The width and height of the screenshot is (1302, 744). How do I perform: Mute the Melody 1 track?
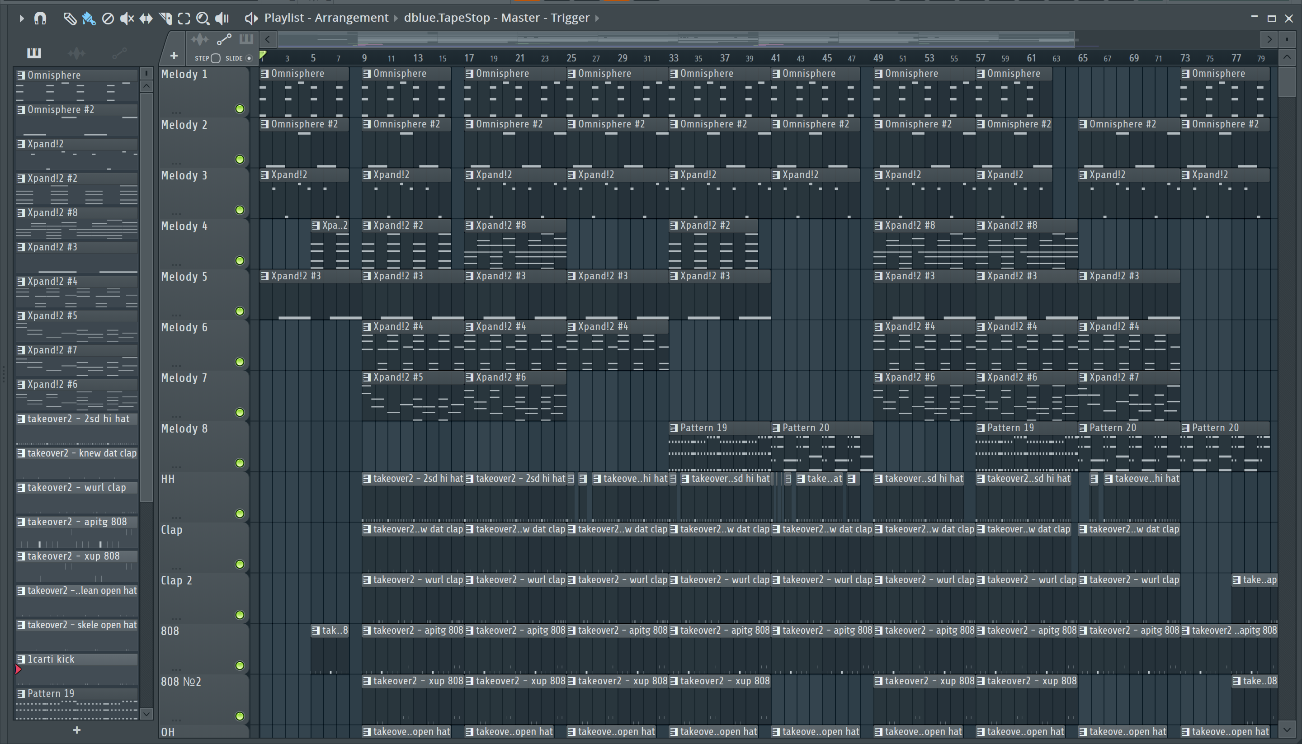click(x=240, y=109)
